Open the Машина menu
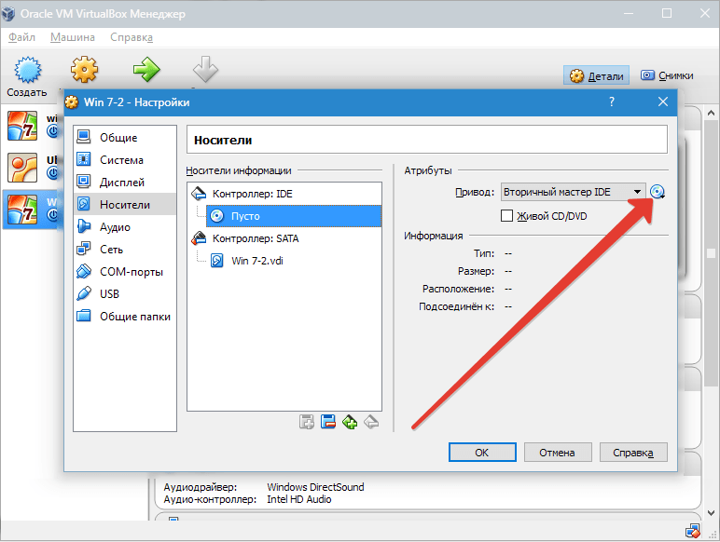Screen dimensions: 720x542 coord(73,37)
